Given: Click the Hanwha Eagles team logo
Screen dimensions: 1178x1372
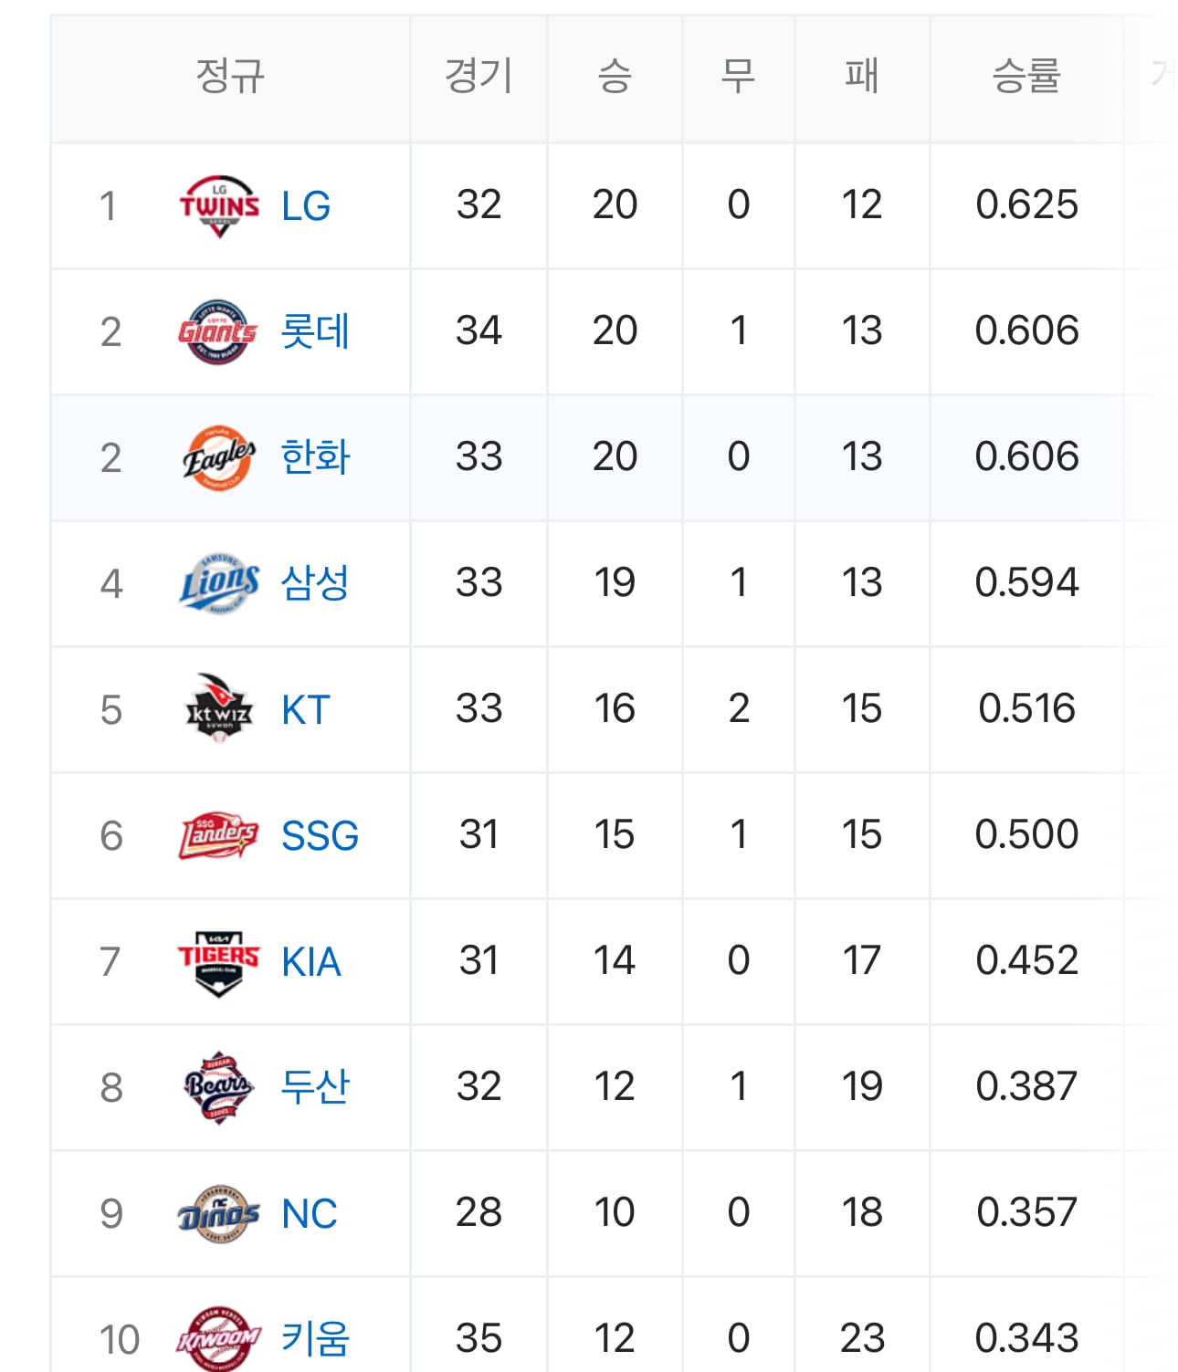Looking at the screenshot, I should click(x=218, y=457).
